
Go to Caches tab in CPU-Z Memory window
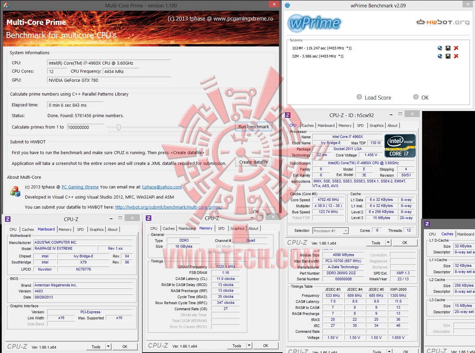169,228
